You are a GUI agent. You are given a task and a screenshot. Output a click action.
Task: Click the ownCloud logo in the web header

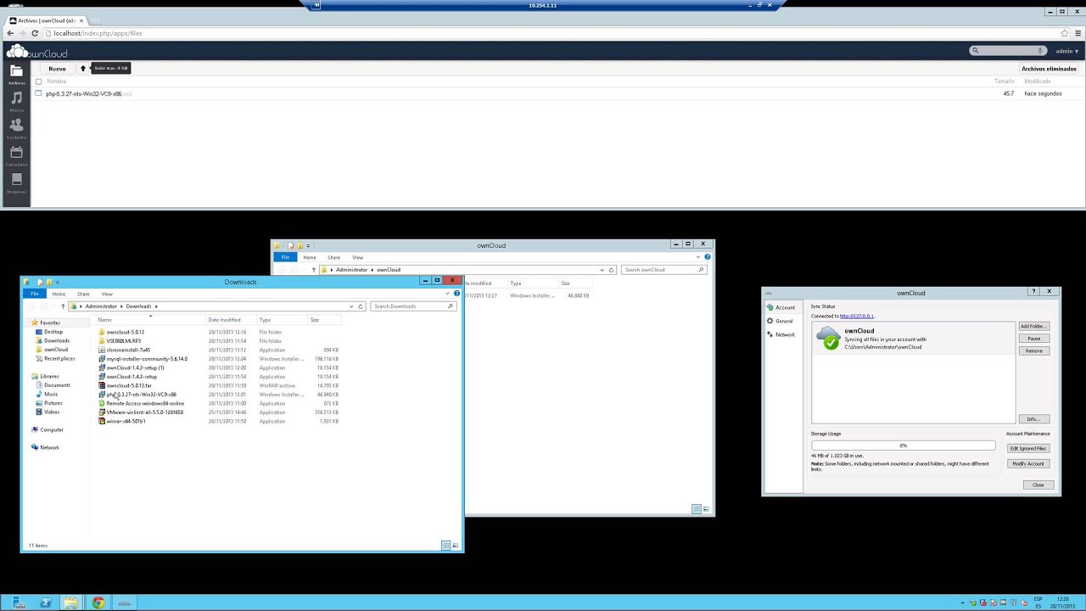click(x=36, y=52)
